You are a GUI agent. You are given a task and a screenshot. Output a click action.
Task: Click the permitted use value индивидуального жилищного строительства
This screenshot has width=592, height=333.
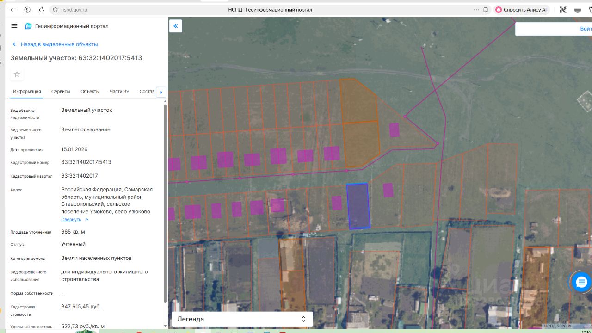105,276
